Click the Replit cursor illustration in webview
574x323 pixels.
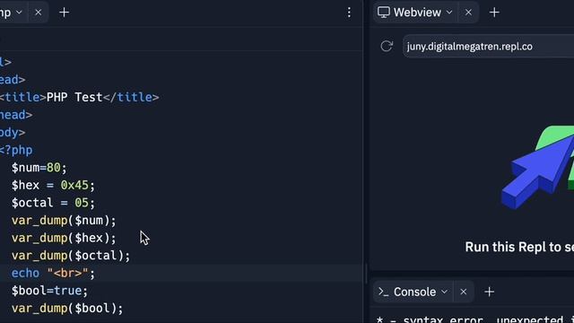coord(537,168)
